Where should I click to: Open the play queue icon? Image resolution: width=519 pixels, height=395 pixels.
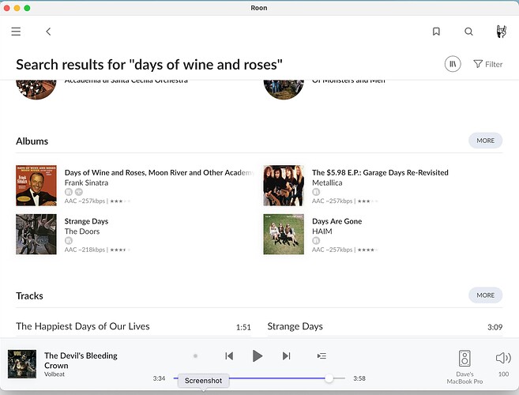pos(322,356)
